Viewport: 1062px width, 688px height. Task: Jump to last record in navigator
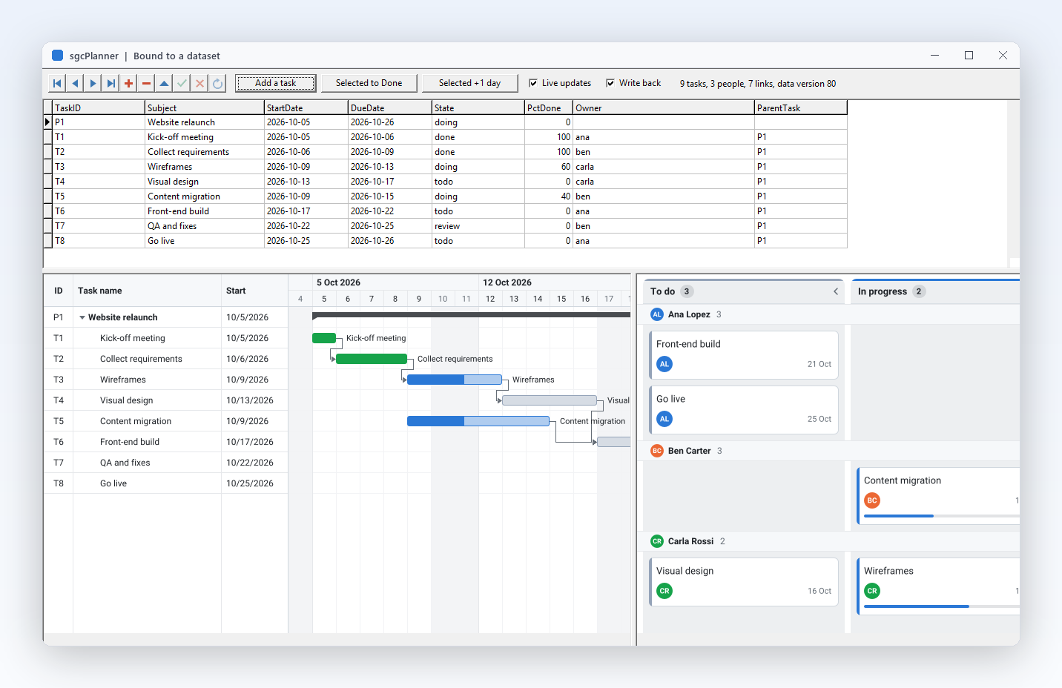[111, 83]
